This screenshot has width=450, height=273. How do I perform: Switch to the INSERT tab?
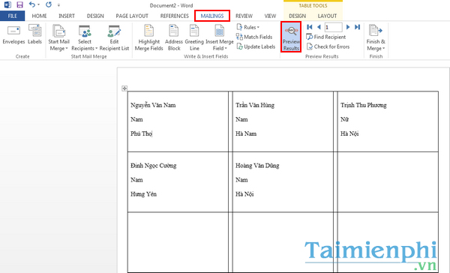click(67, 16)
